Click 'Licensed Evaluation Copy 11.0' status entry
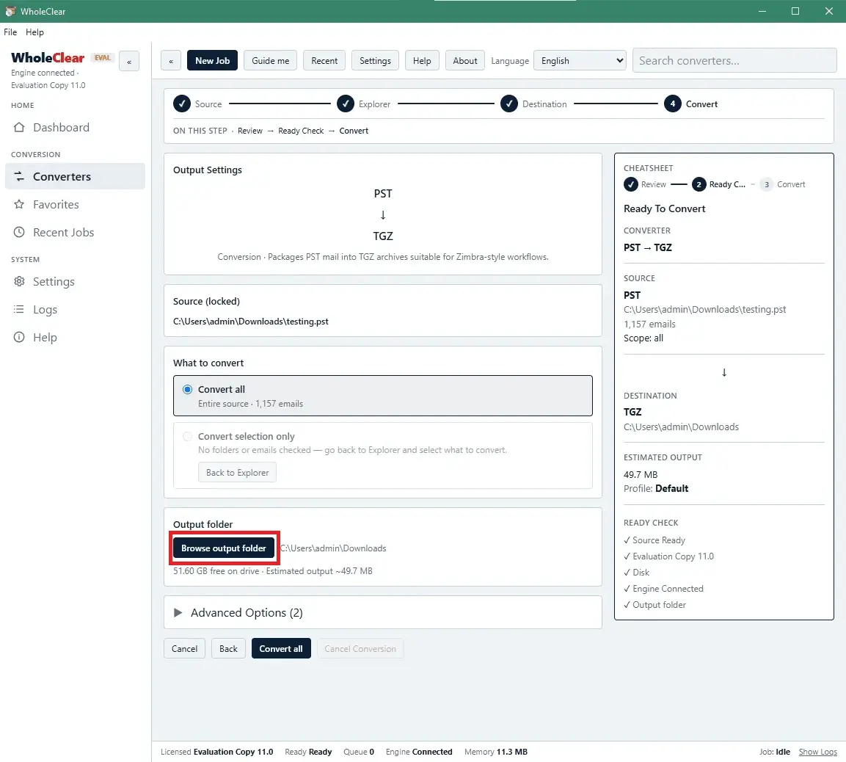This screenshot has height=762, width=846. [217, 752]
